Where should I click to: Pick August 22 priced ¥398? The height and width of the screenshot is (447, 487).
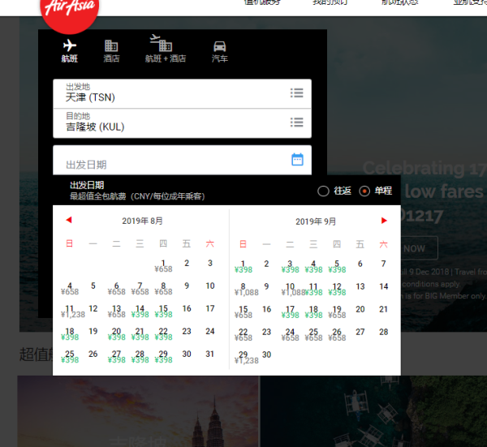[x=163, y=334]
